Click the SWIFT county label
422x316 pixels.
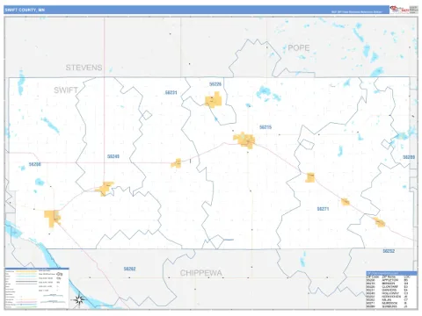pos(66,90)
